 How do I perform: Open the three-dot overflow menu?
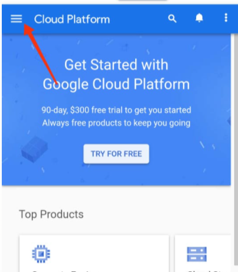[x=226, y=18]
